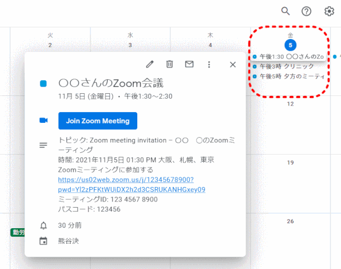Click the 30 分前 reminder text
This screenshot has height=269, width=341.
70,225
